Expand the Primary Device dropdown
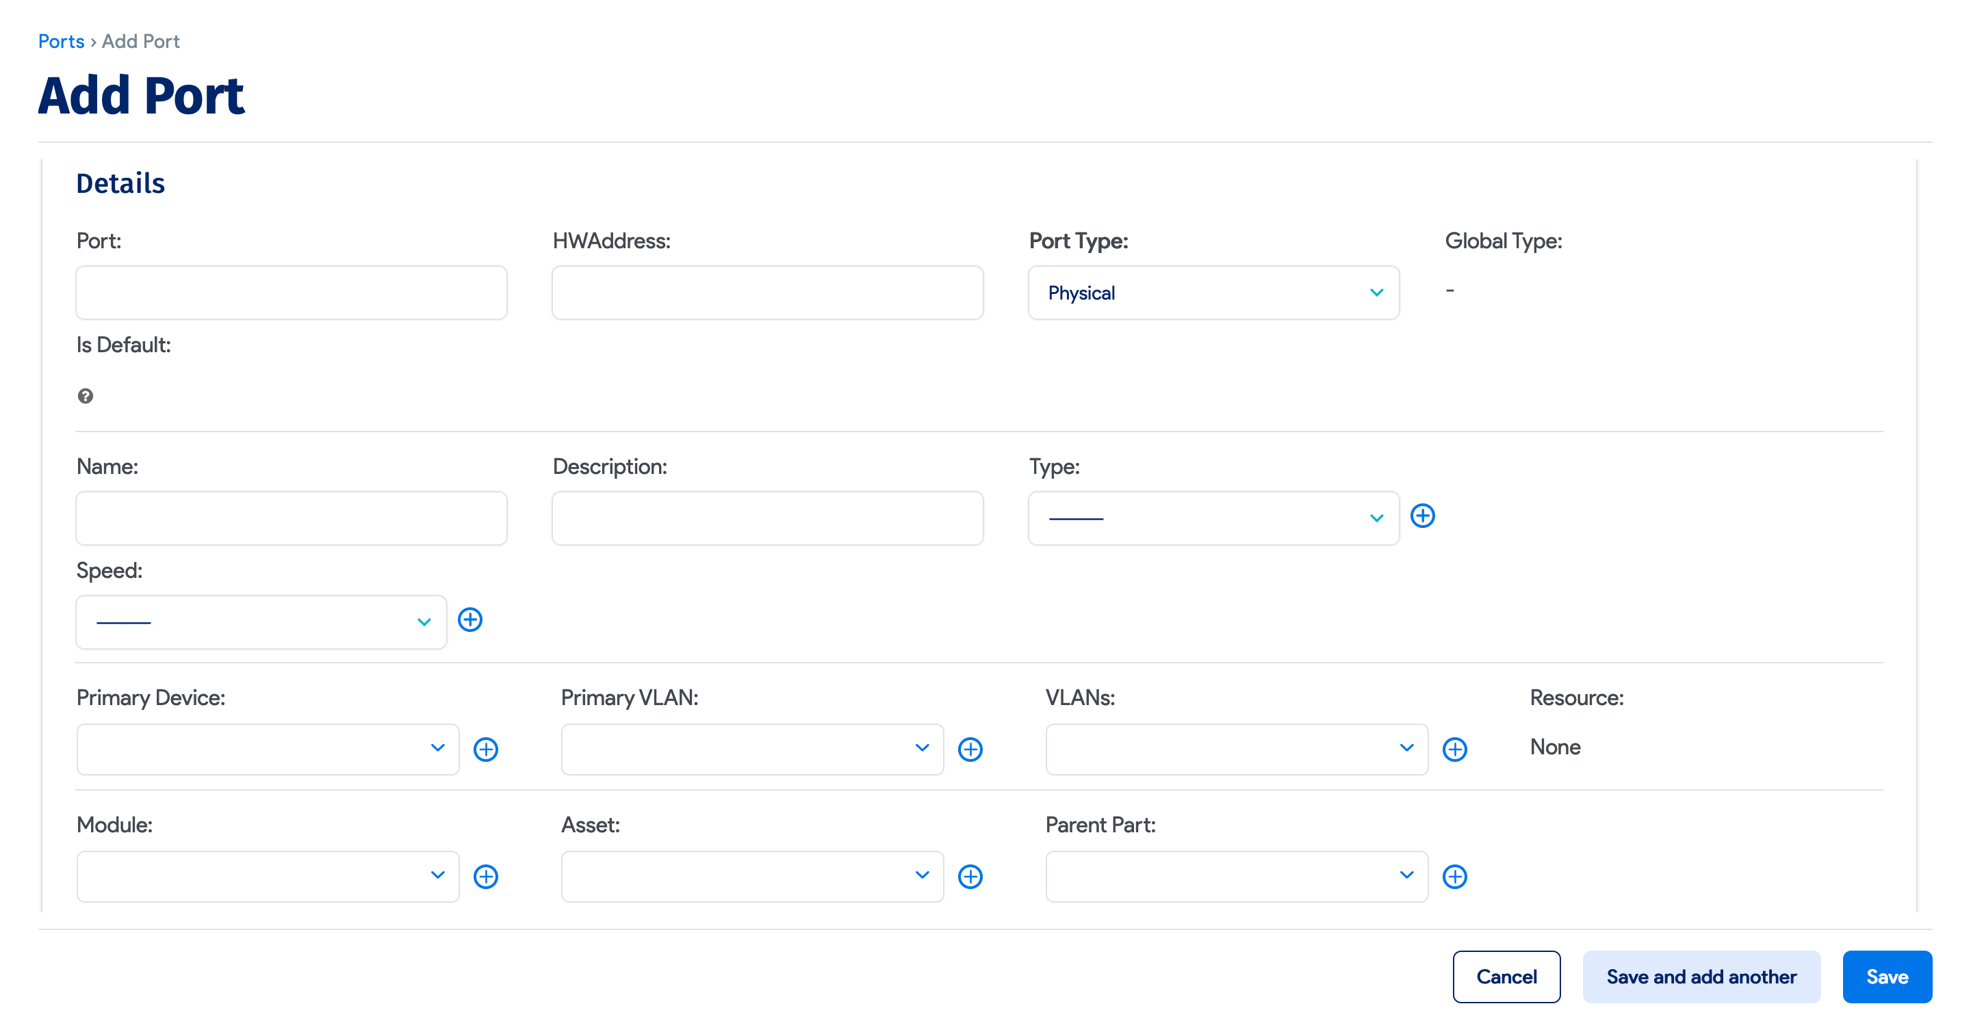This screenshot has width=1971, height=1019. pyautogui.click(x=267, y=749)
